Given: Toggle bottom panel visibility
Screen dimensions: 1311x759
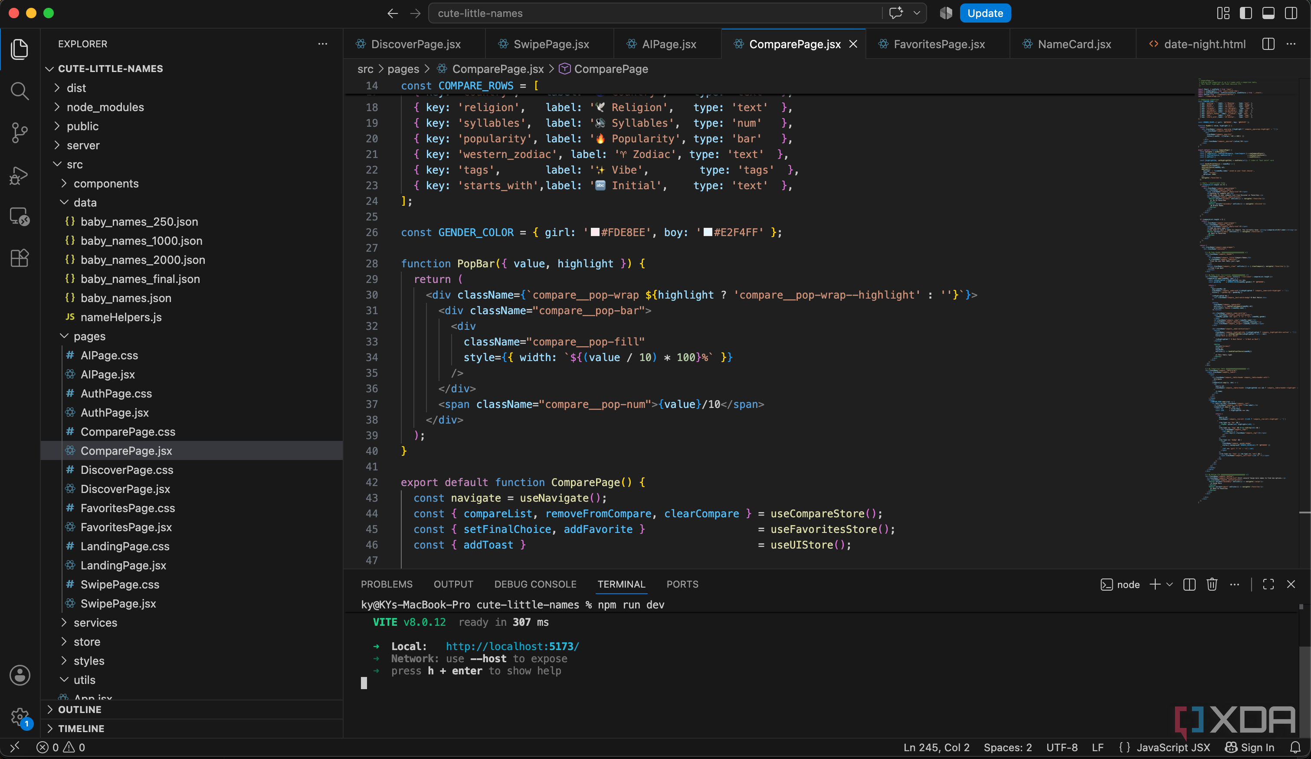Looking at the screenshot, I should (x=1268, y=13).
